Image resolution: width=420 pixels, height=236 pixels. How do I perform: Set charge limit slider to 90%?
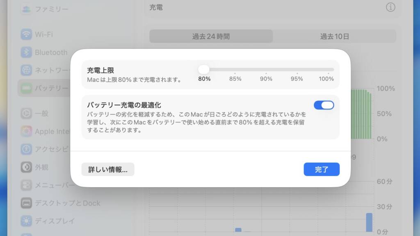point(266,70)
